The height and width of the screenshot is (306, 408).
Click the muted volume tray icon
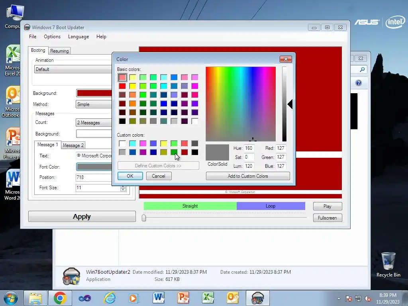[368, 298]
